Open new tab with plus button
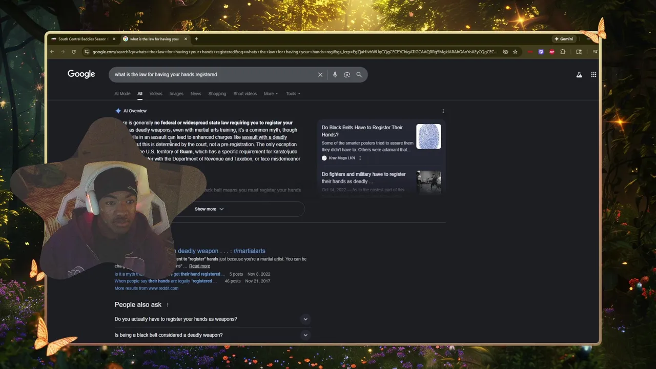 [x=196, y=39]
